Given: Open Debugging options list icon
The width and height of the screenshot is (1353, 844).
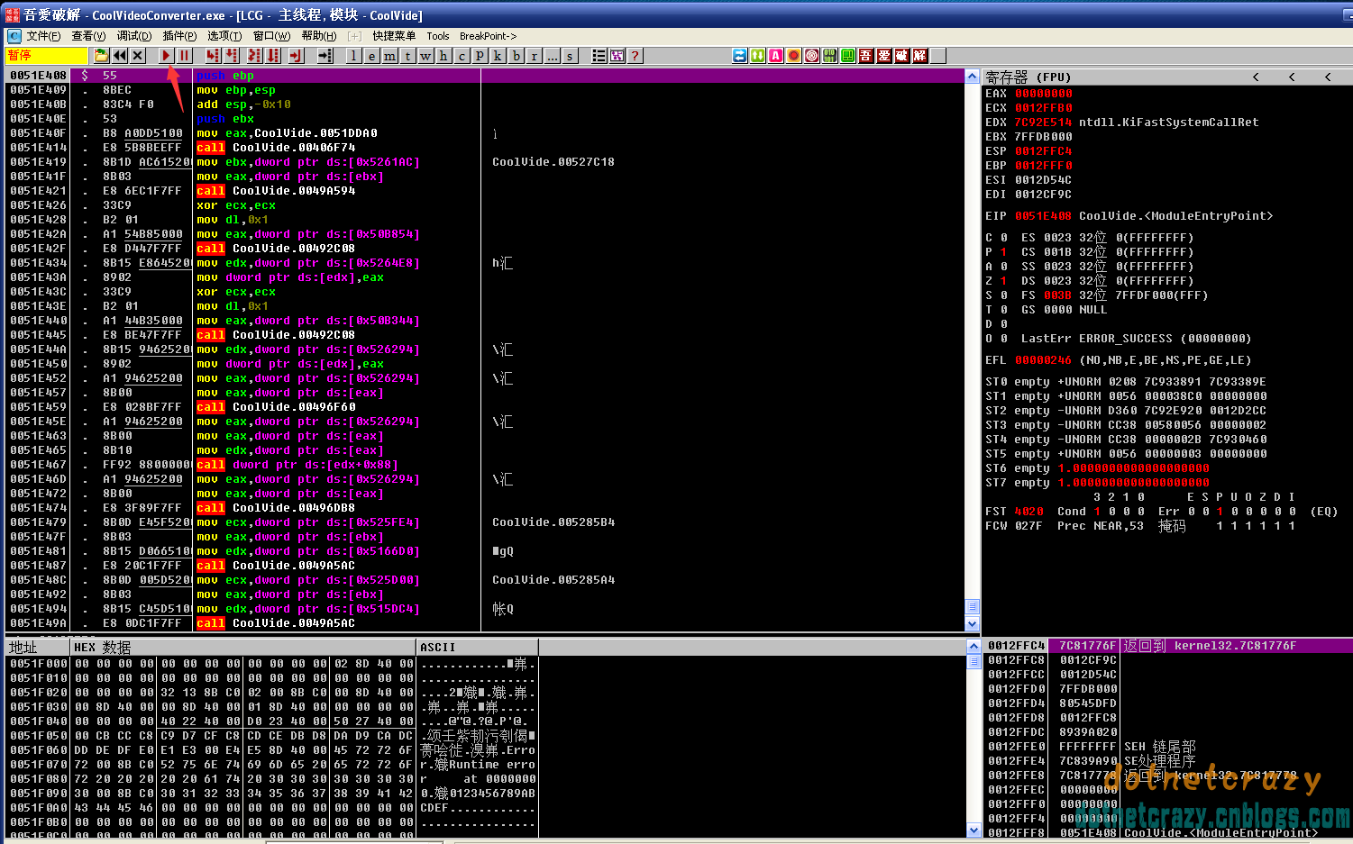Looking at the screenshot, I should pyautogui.click(x=599, y=56).
